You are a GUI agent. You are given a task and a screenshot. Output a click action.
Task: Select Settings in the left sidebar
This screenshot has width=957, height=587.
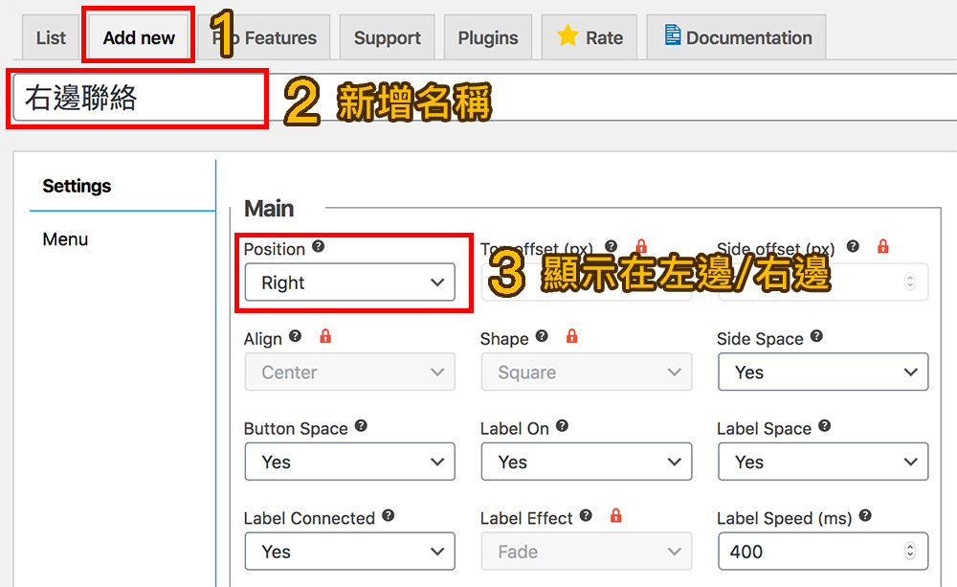pos(76,186)
